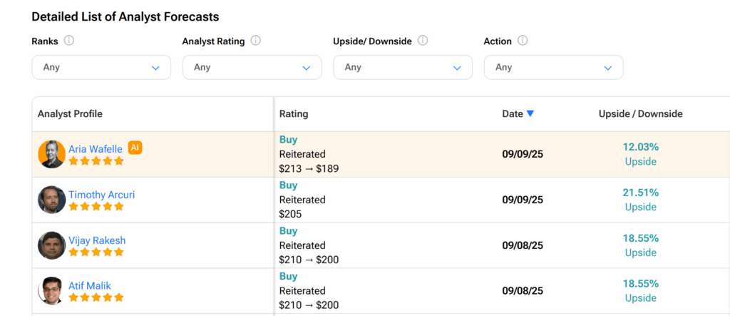Image resolution: width=730 pixels, height=316 pixels.
Task: Click the AI badge next to Aria Wafelle
Action: click(x=135, y=148)
